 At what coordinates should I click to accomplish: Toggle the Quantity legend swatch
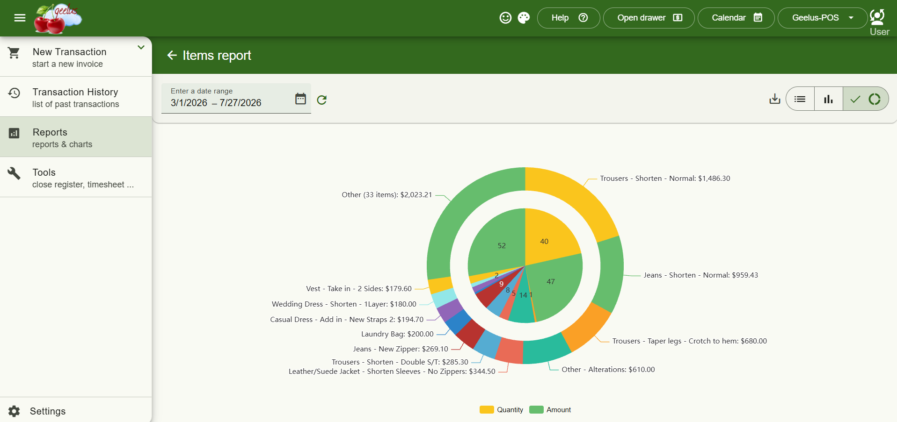click(487, 410)
